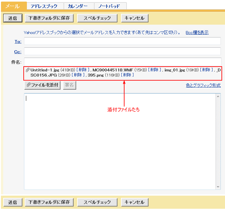Click the message body scrollbar down arrow

218,187
